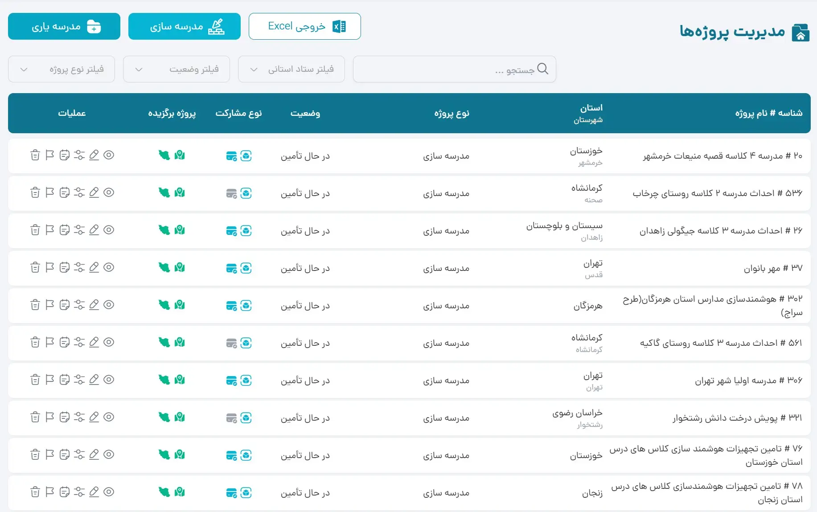
Task: Open the فیلتر نوع پروژه dropdown
Action: point(62,69)
